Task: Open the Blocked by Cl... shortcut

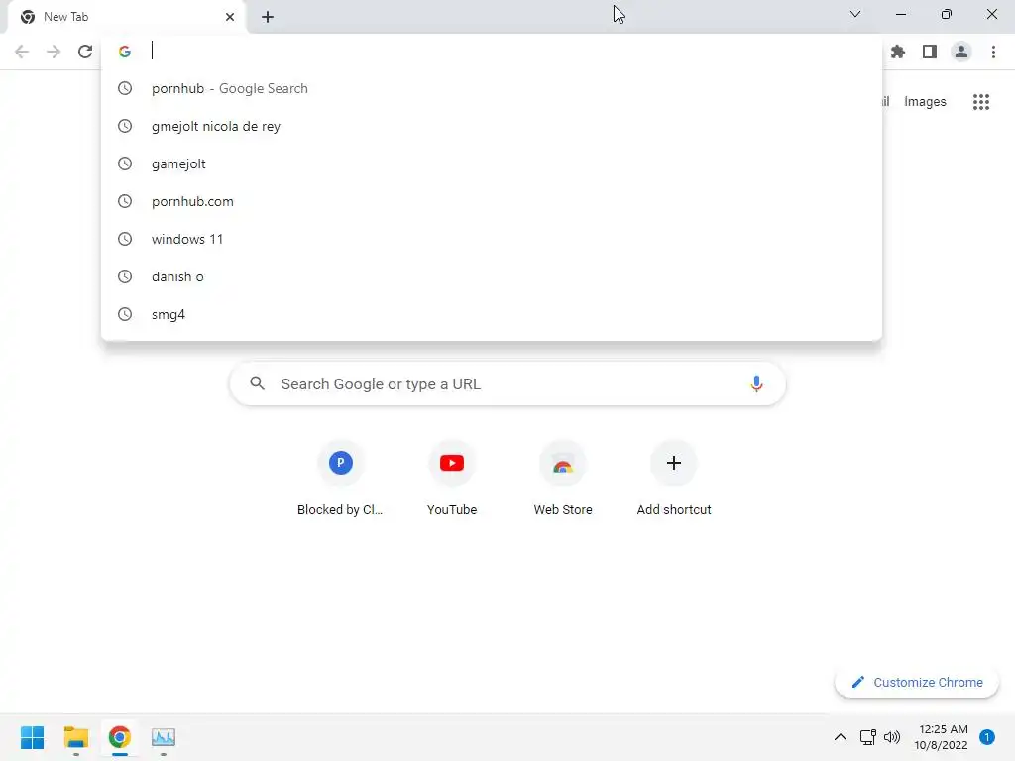Action: (341, 479)
